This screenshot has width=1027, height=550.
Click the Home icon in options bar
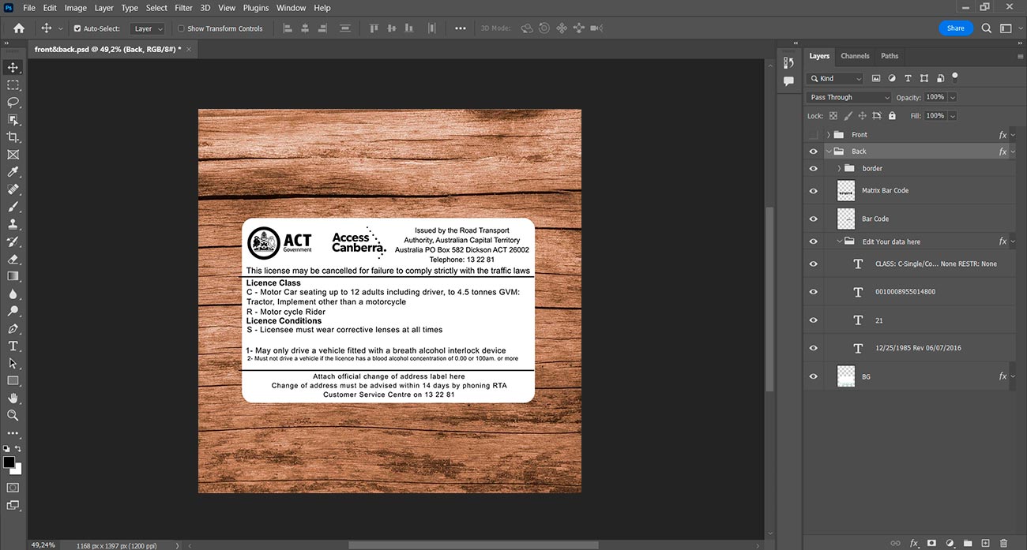19,28
